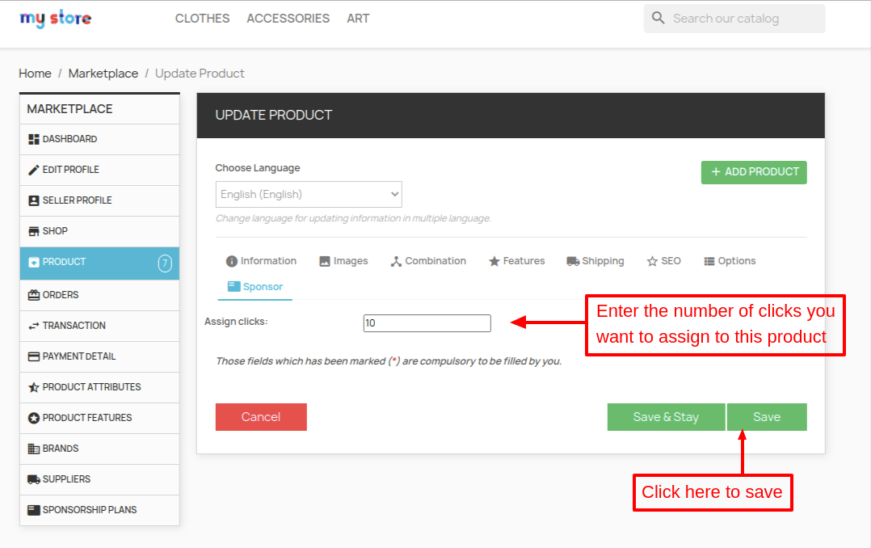Open the Accessories menu item
Screen dimensions: 871x548
coord(288,19)
